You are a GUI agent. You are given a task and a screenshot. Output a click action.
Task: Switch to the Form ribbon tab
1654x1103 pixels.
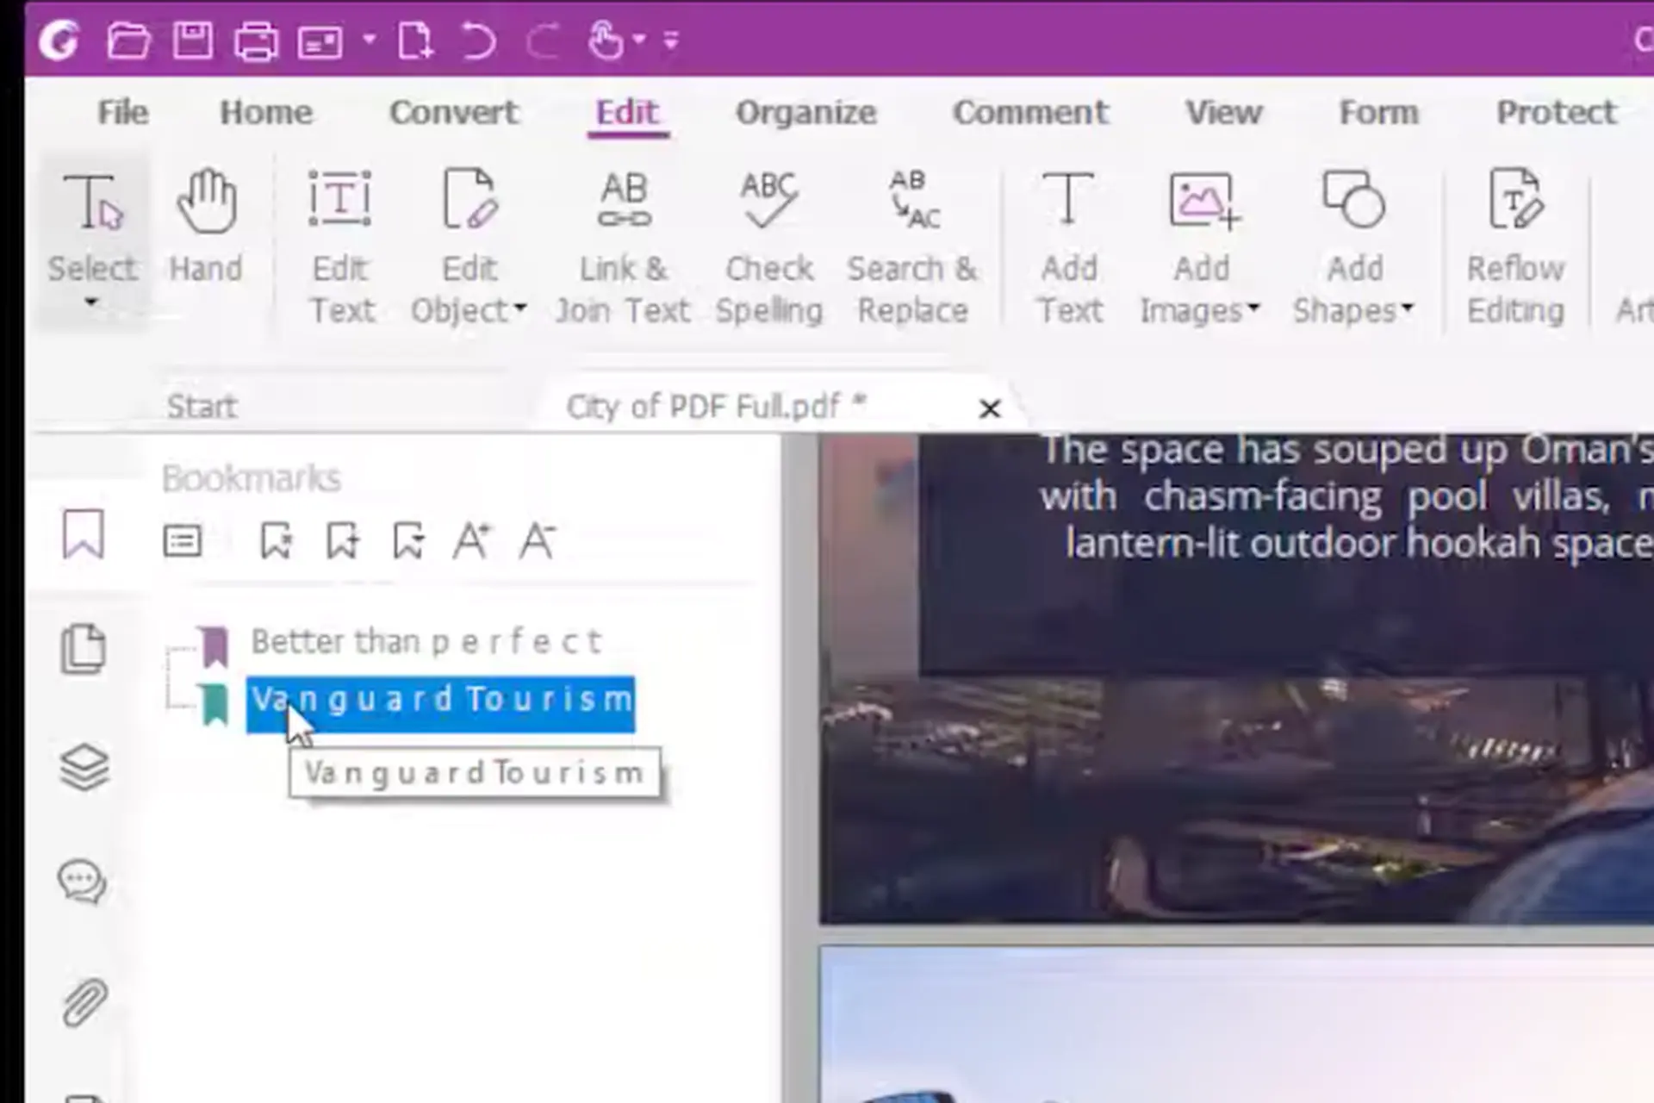click(x=1378, y=112)
